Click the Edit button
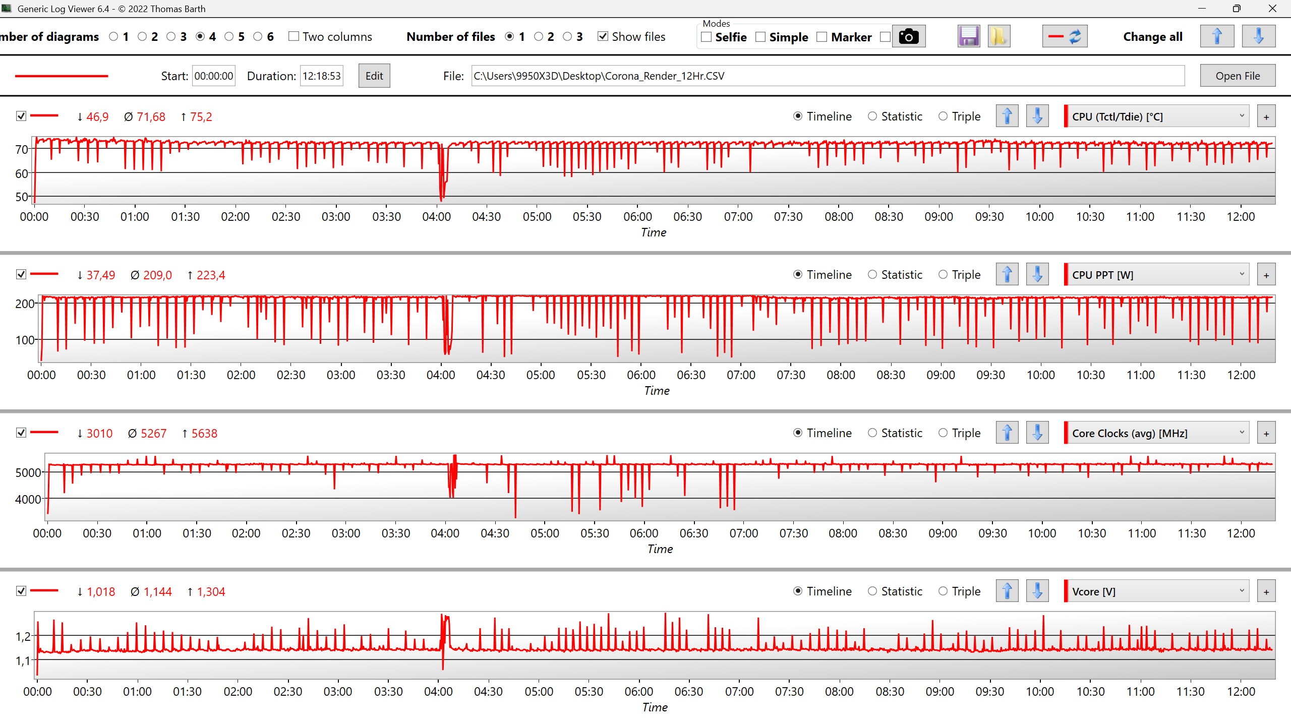1291x726 pixels. pos(374,76)
